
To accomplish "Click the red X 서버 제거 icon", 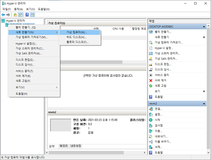I will click(151, 81).
